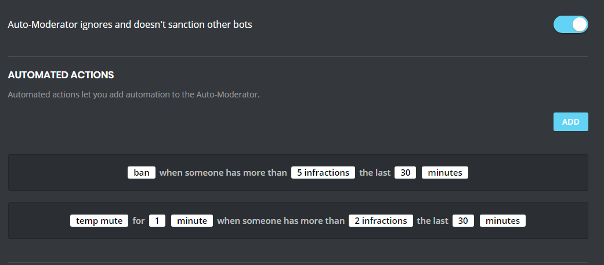
Task: Open the 'ban' action dropdown
Action: pos(142,172)
